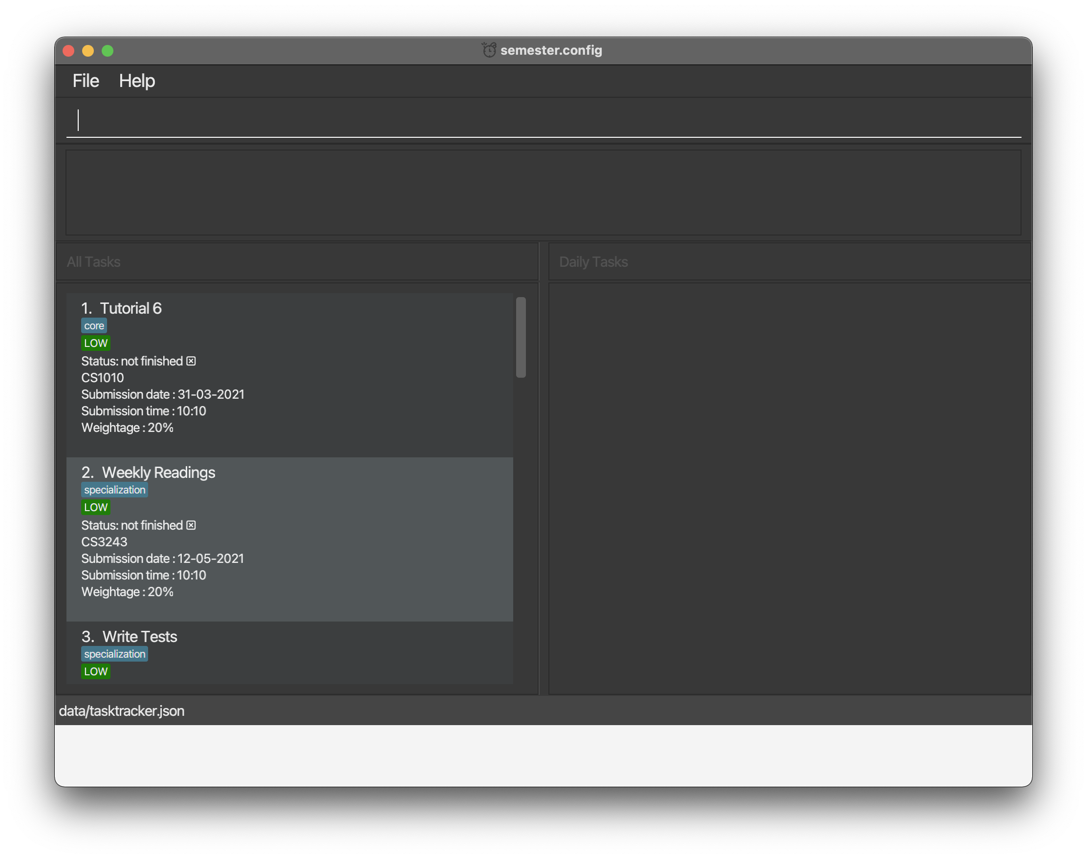
Task: Click the task list scrollbar thumb
Action: 521,337
